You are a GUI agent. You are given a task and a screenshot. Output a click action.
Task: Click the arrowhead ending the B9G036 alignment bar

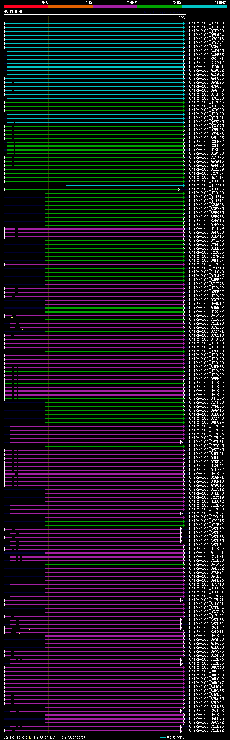pos(179,189)
